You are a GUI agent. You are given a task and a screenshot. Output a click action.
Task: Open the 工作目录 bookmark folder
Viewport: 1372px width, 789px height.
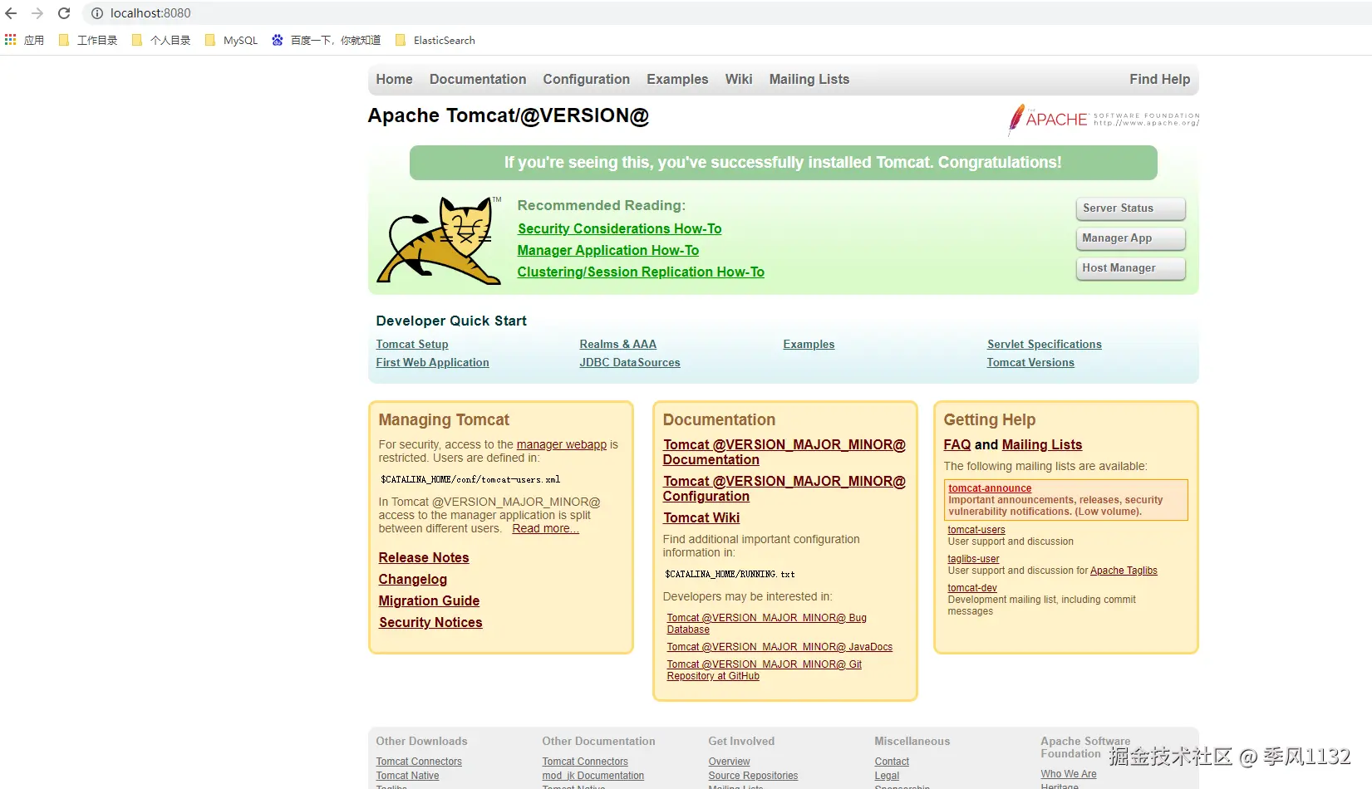click(x=88, y=40)
